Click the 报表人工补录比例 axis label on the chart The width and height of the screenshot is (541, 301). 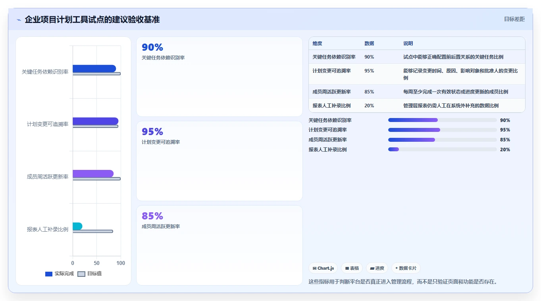tap(48, 229)
